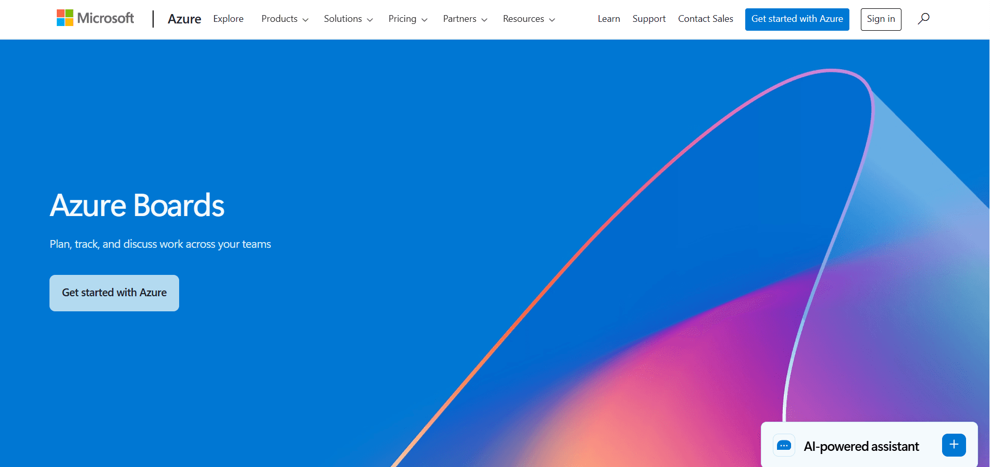Image resolution: width=990 pixels, height=467 pixels.
Task: Click the AI-powered assistant label
Action: pyautogui.click(x=861, y=446)
